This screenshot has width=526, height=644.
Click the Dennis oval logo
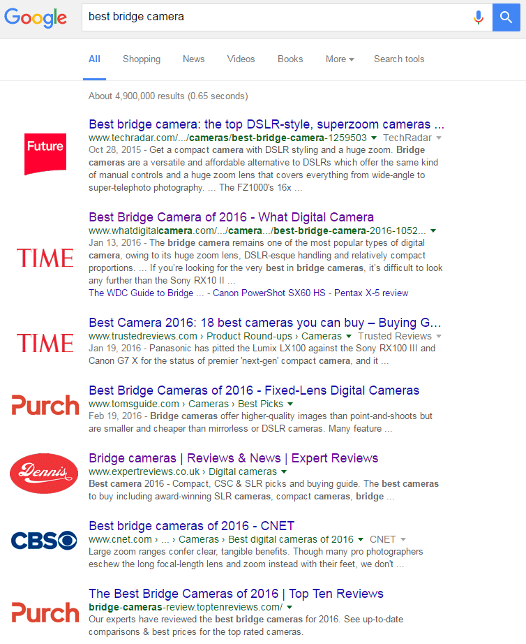click(x=45, y=474)
